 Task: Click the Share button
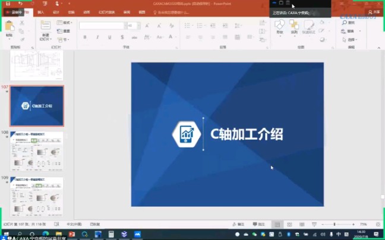tap(374, 12)
